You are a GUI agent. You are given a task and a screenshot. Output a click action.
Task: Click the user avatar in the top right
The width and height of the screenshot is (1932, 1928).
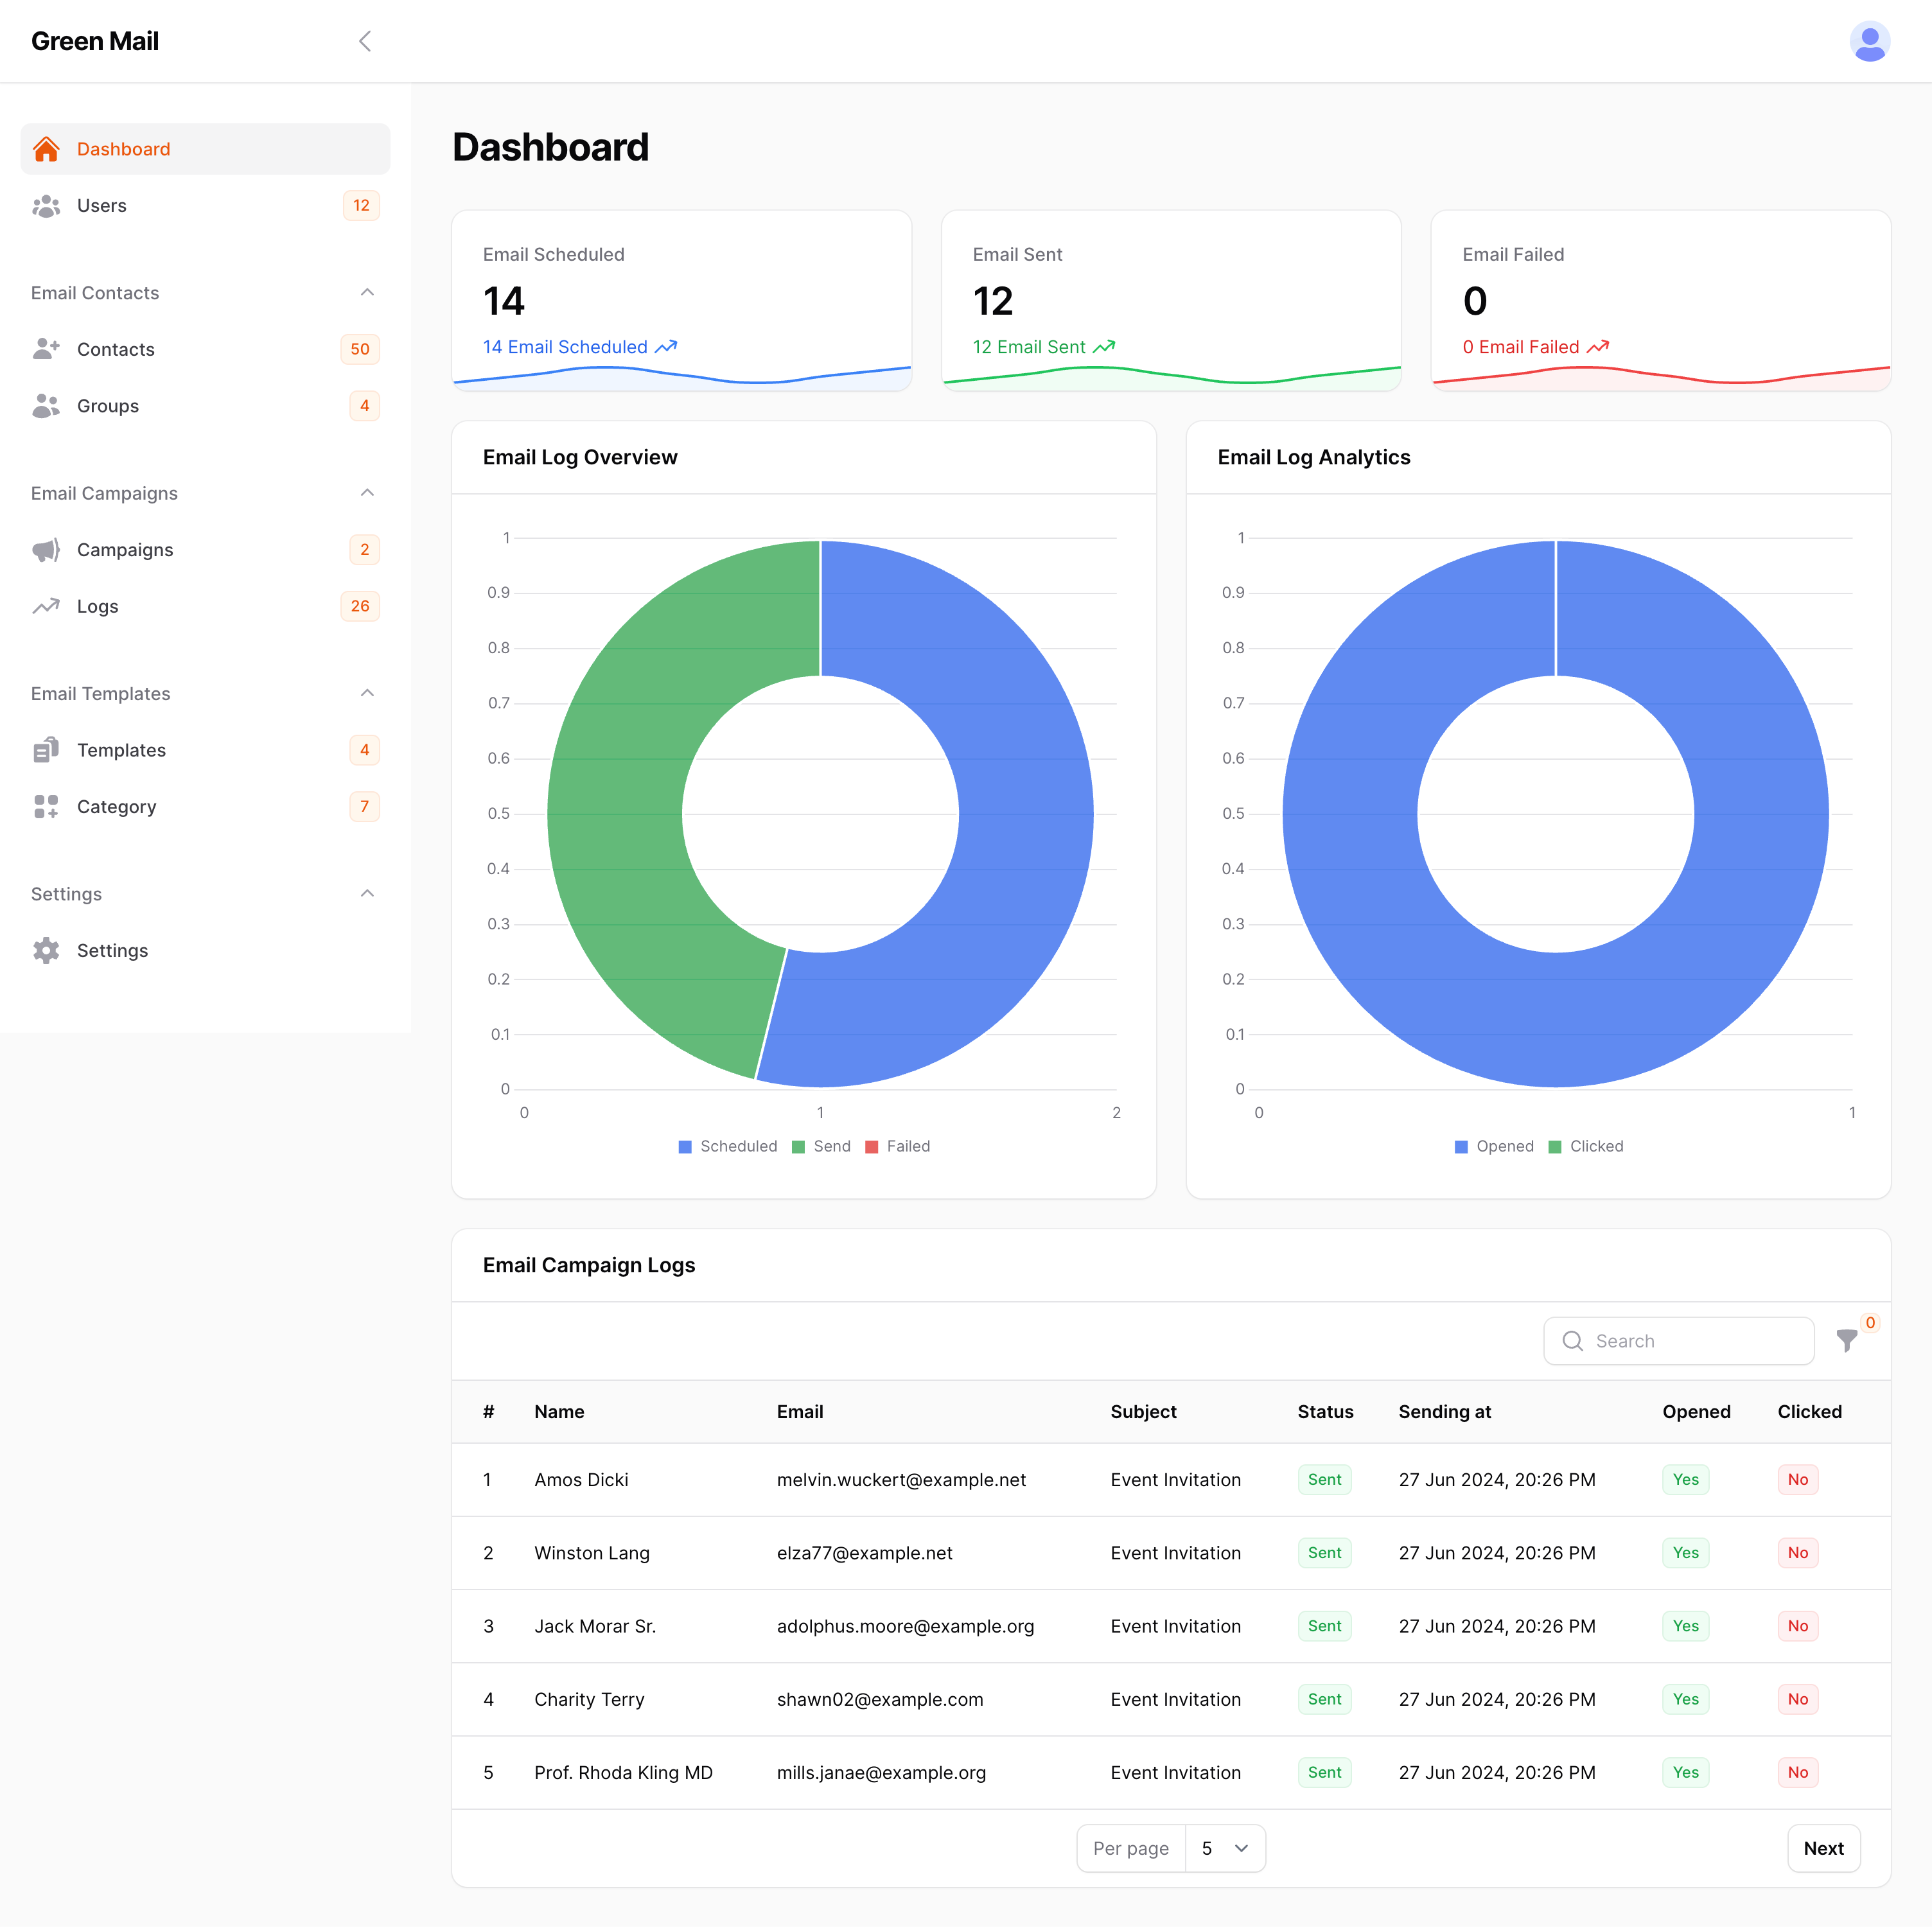pyautogui.click(x=1870, y=41)
